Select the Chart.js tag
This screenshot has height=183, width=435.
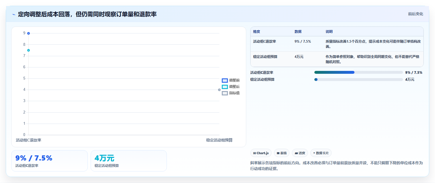tap(261, 153)
